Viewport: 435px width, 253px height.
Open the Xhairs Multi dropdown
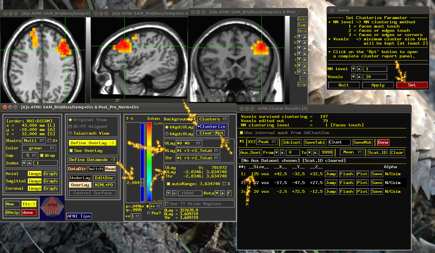point(34,141)
